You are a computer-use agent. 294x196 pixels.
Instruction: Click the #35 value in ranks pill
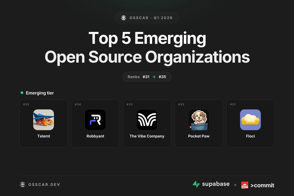(x=162, y=77)
